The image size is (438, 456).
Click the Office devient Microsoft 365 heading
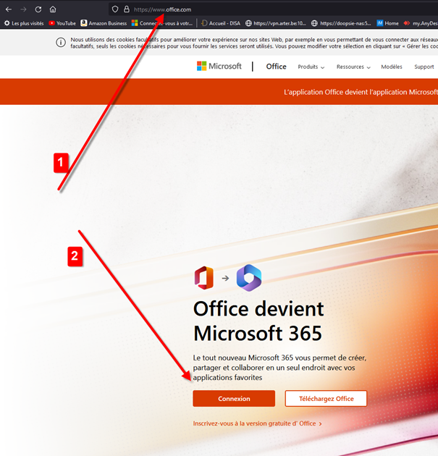tap(258, 321)
